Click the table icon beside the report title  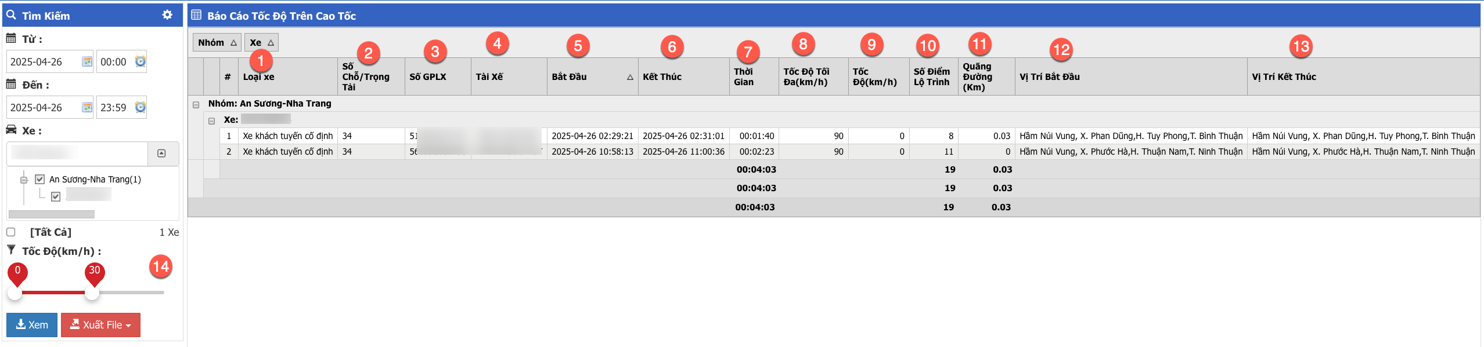click(x=196, y=15)
